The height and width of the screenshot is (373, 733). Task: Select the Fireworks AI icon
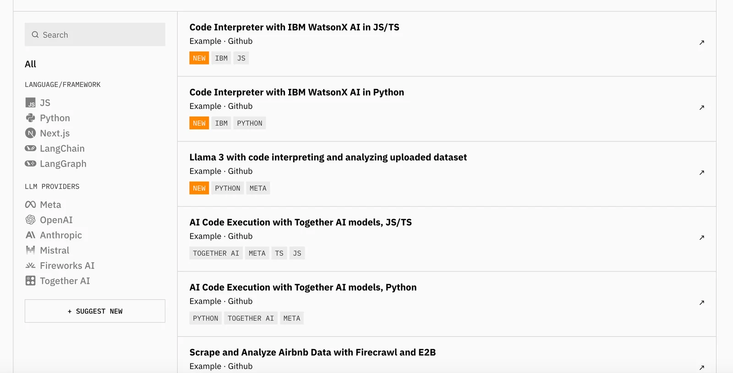[30, 265]
